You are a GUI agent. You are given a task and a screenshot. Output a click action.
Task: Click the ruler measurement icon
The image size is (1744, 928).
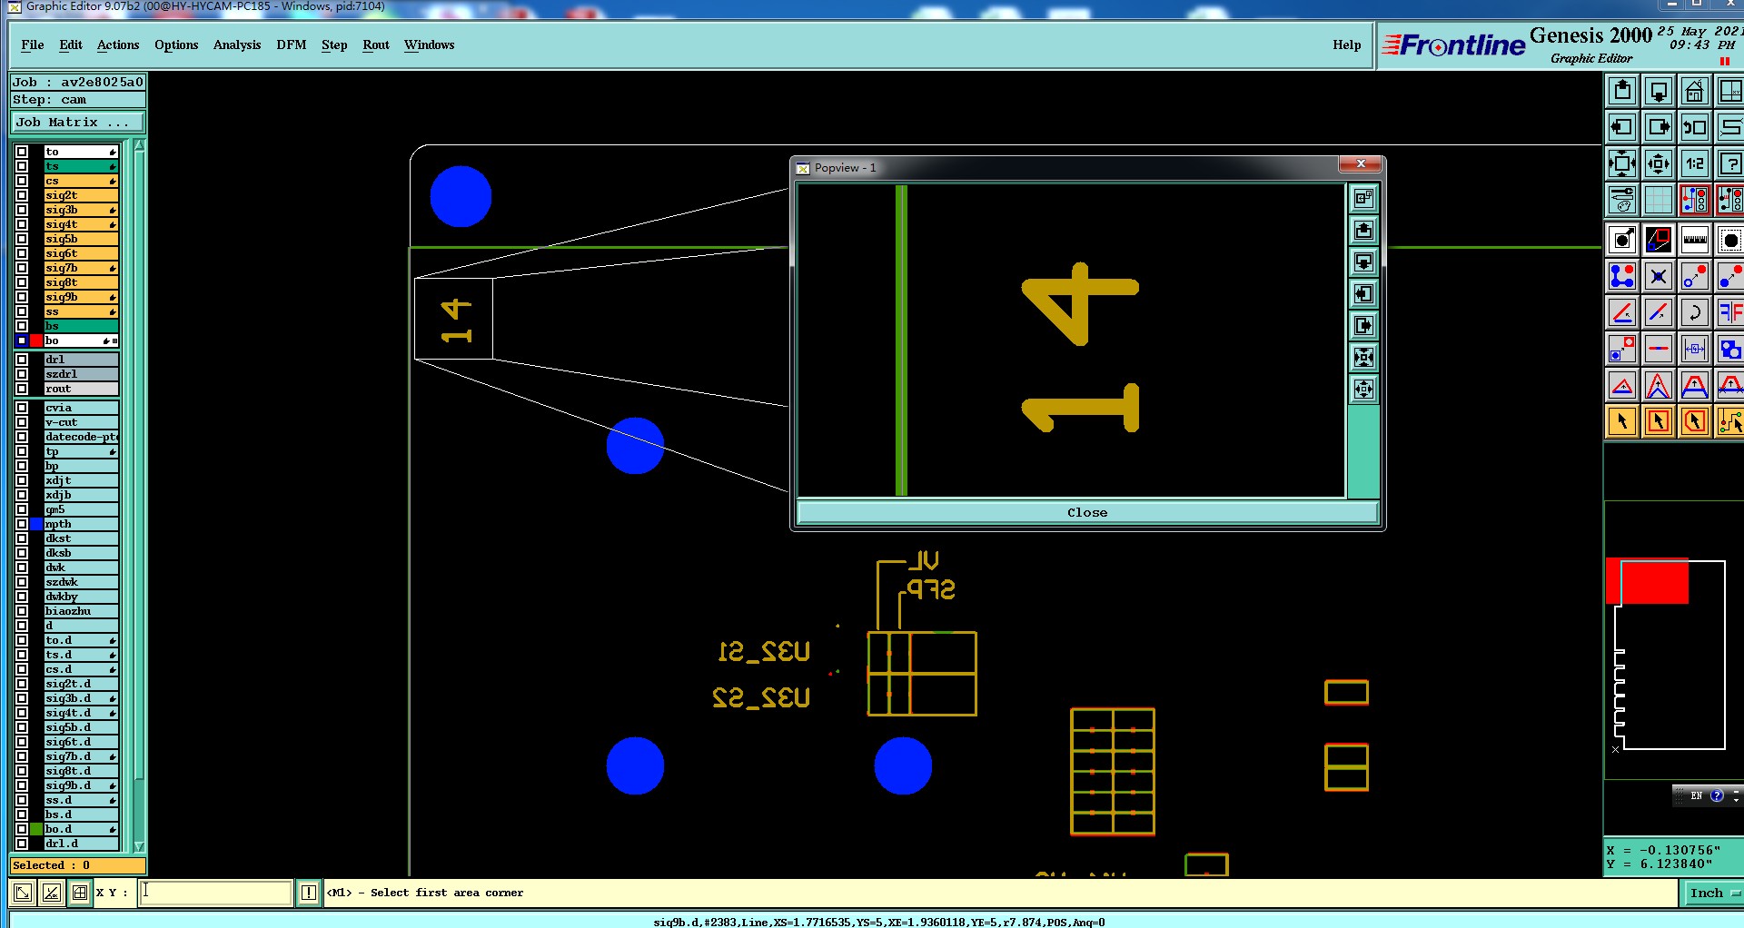coord(1695,240)
